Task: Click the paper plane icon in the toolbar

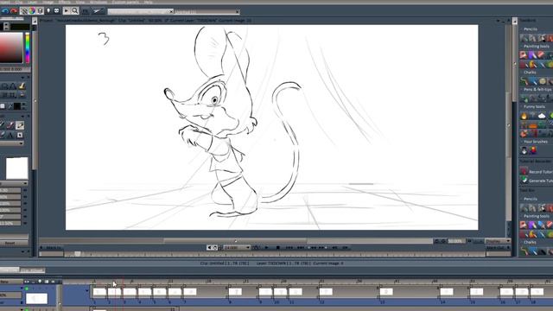Action: tap(97, 11)
